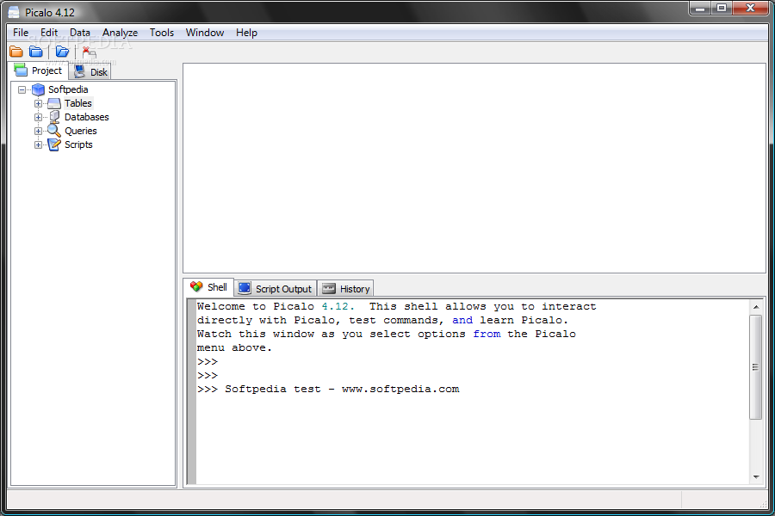Open the Edit menu
This screenshot has width=775, height=516.
tap(49, 33)
